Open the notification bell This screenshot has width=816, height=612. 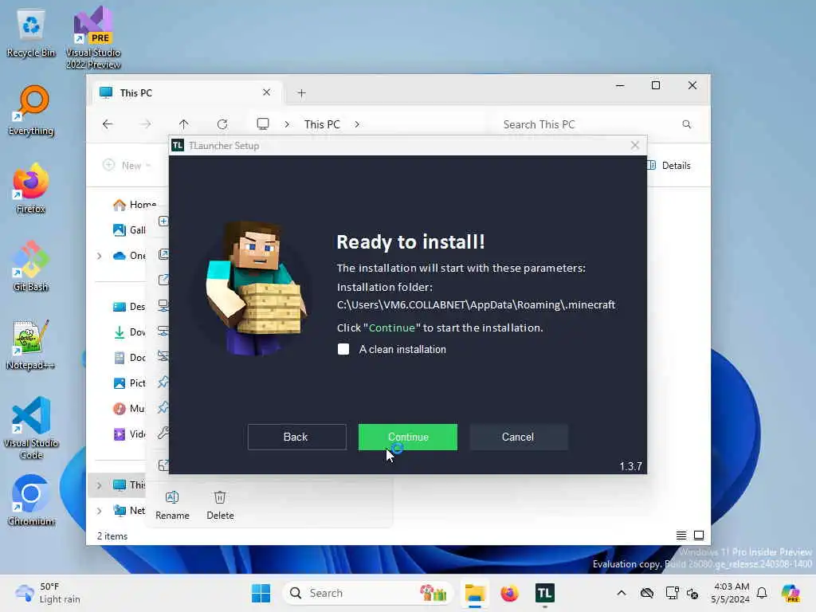[762, 593]
